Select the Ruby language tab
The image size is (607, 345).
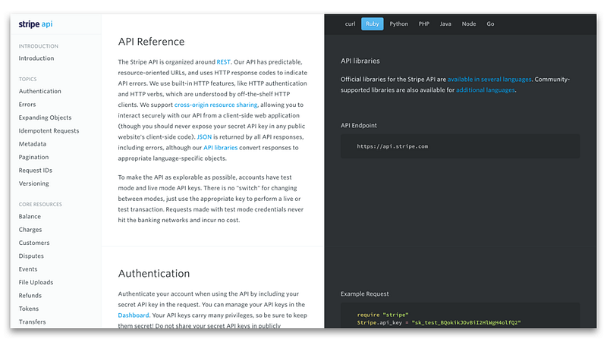(x=373, y=24)
